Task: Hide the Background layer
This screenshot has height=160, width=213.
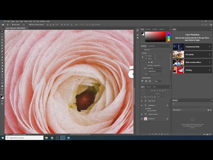Action: 142,119
